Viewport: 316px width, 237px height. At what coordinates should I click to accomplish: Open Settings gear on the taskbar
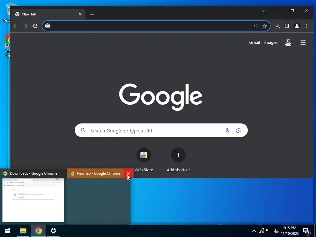[53, 231]
